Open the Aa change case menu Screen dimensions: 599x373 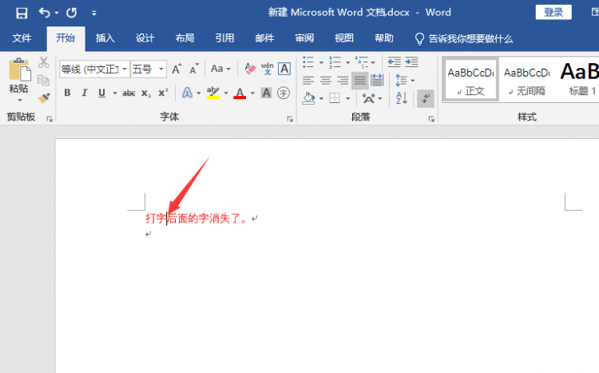(220, 69)
